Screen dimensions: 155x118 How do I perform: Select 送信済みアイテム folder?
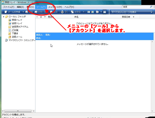point(20,27)
